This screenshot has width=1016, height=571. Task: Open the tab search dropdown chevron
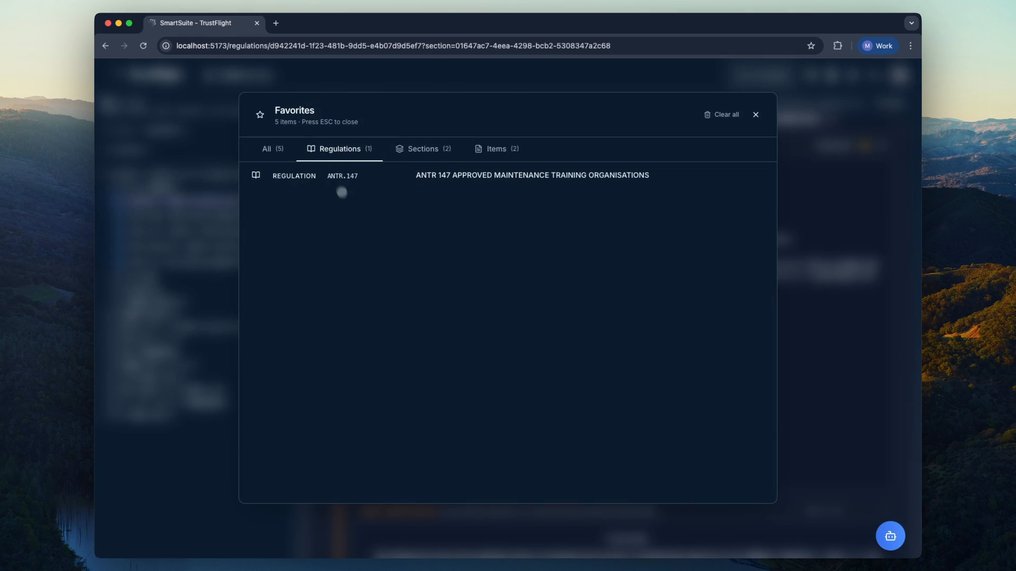911,23
